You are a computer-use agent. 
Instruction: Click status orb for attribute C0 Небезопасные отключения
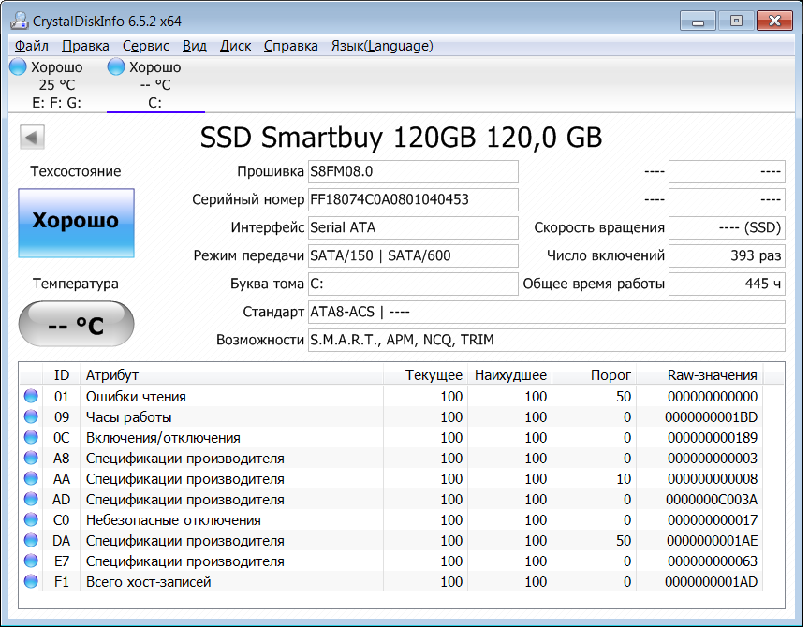tap(32, 520)
